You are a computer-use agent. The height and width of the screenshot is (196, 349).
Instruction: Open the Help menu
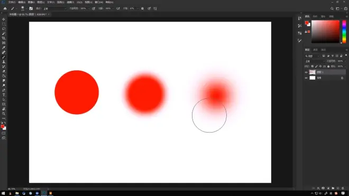[109, 2]
